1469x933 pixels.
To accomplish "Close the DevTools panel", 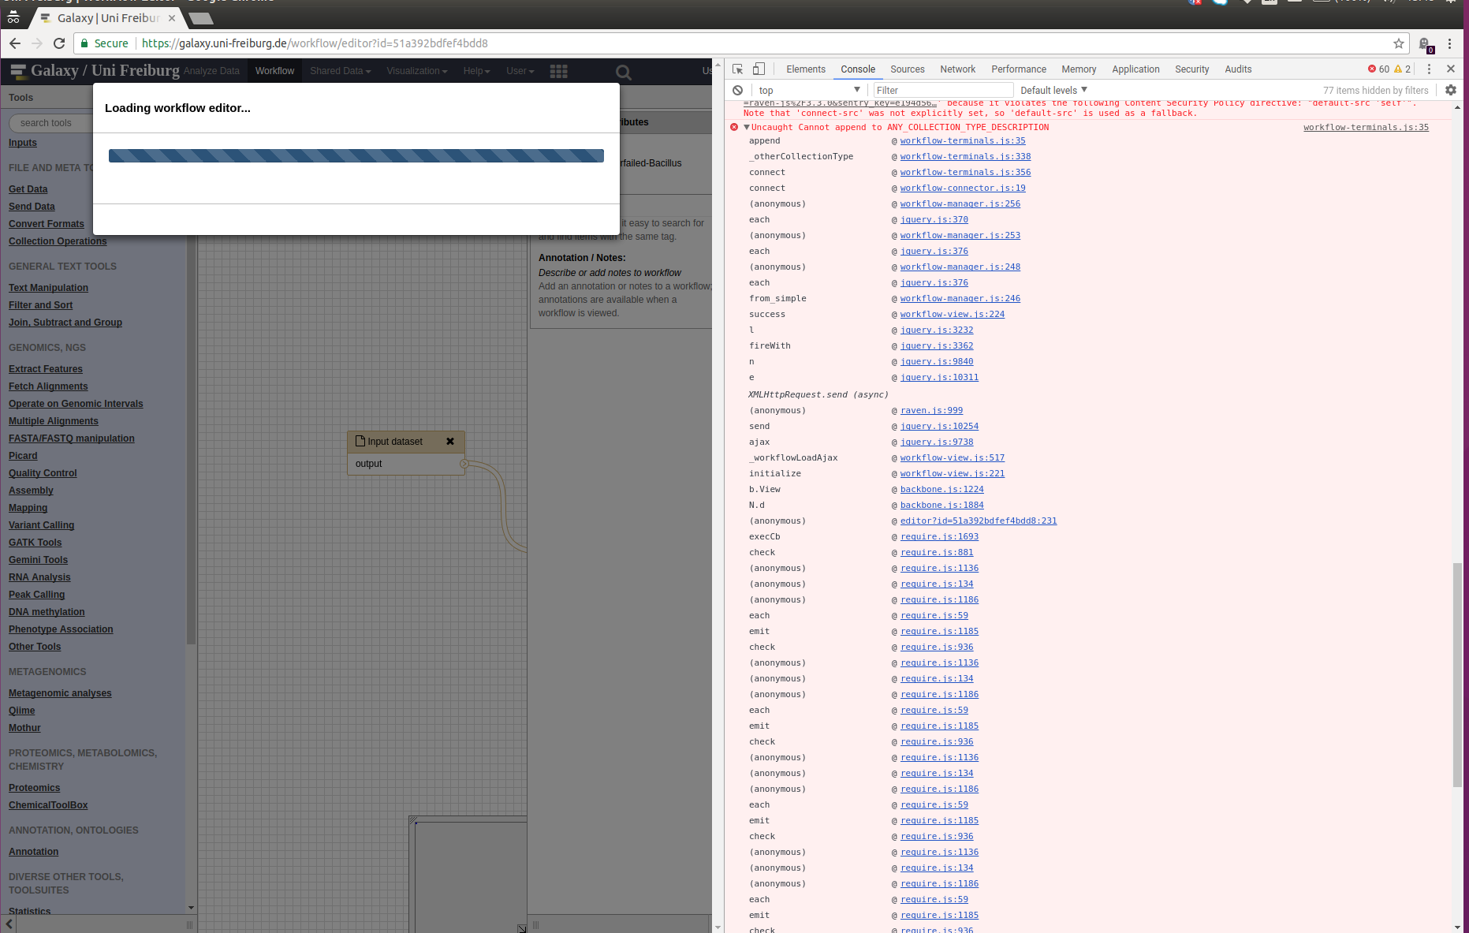I will pyautogui.click(x=1451, y=69).
